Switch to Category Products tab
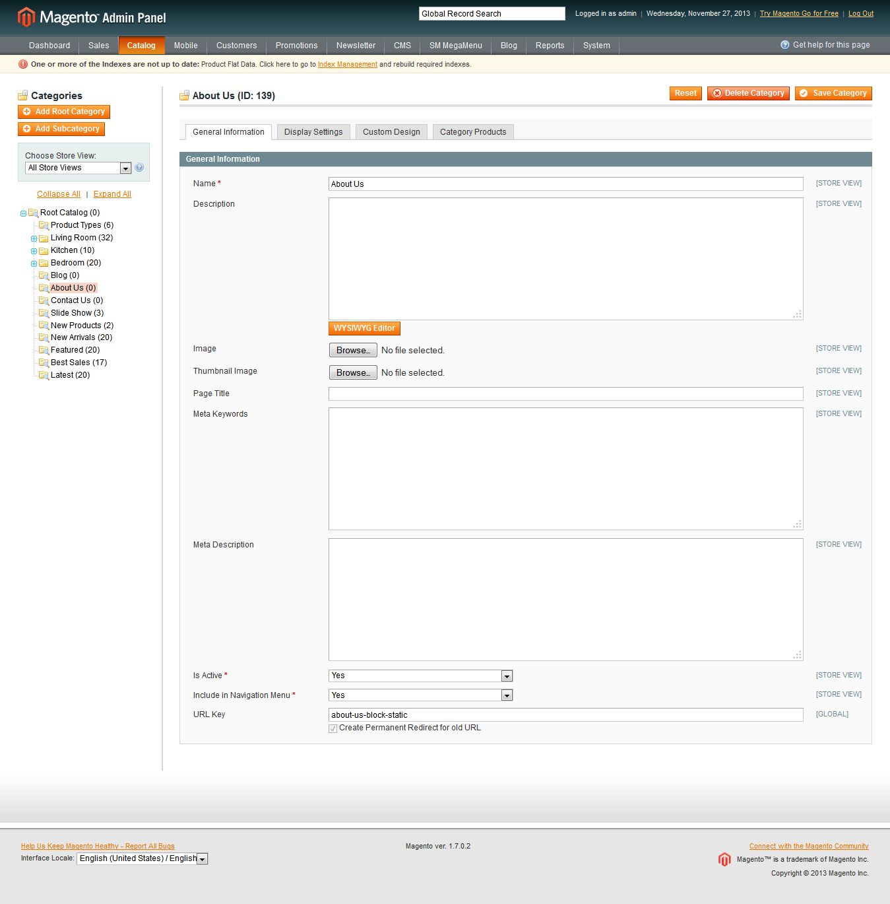 [473, 132]
